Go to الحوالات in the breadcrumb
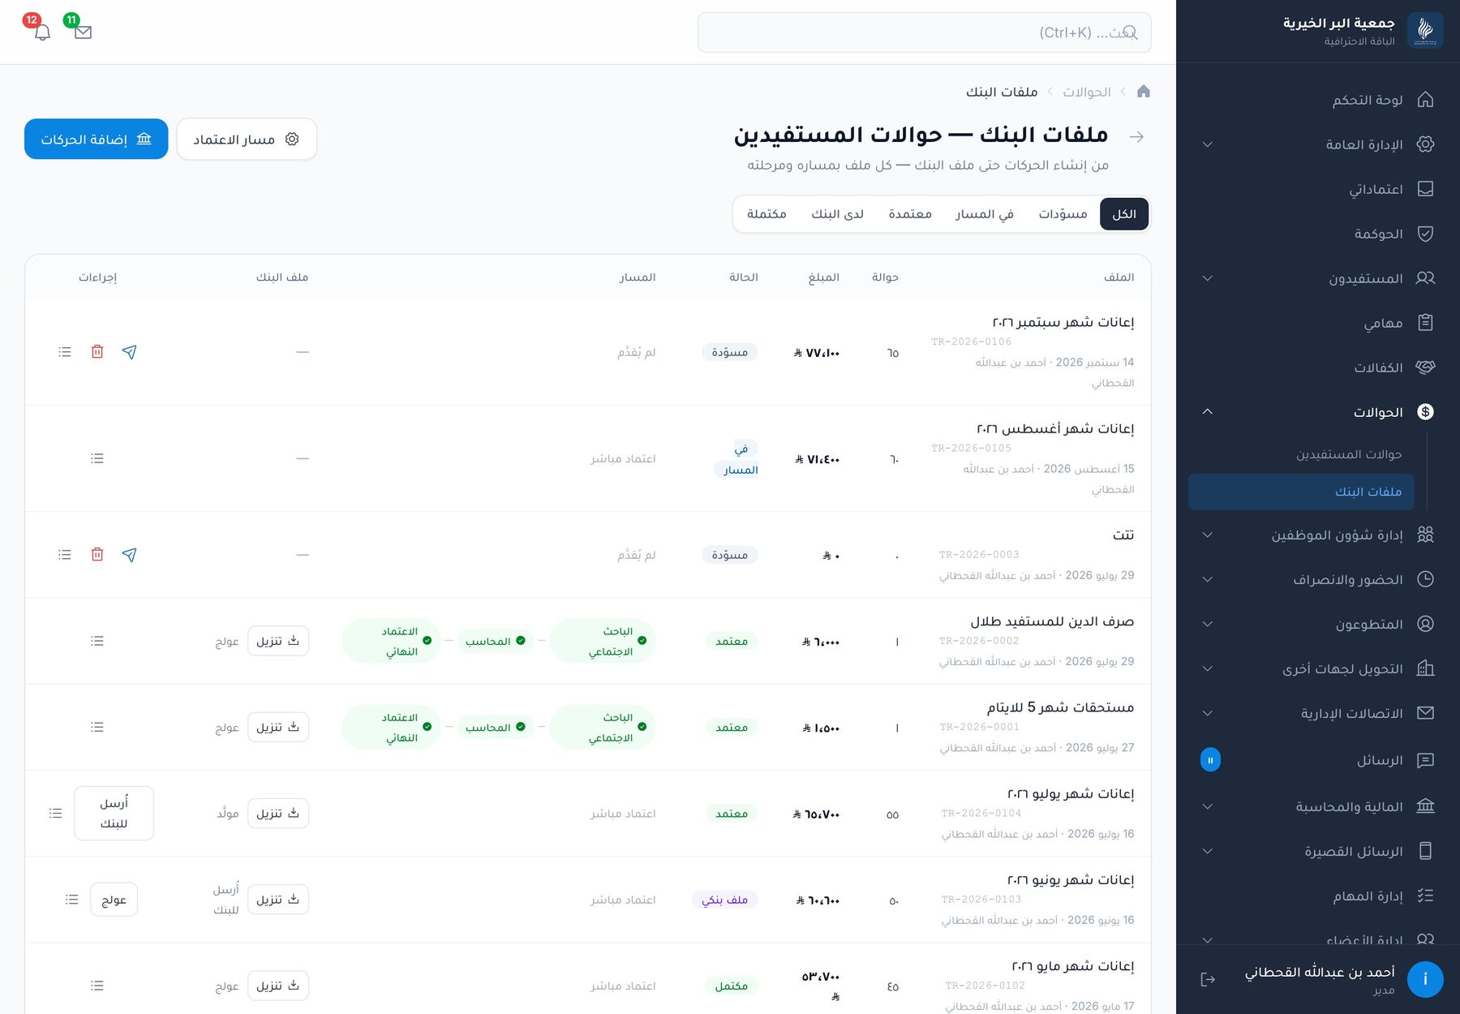 tap(1087, 92)
